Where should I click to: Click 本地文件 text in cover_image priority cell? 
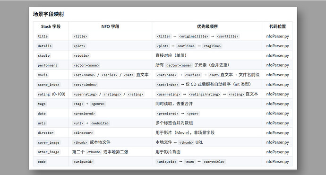click(x=164, y=142)
